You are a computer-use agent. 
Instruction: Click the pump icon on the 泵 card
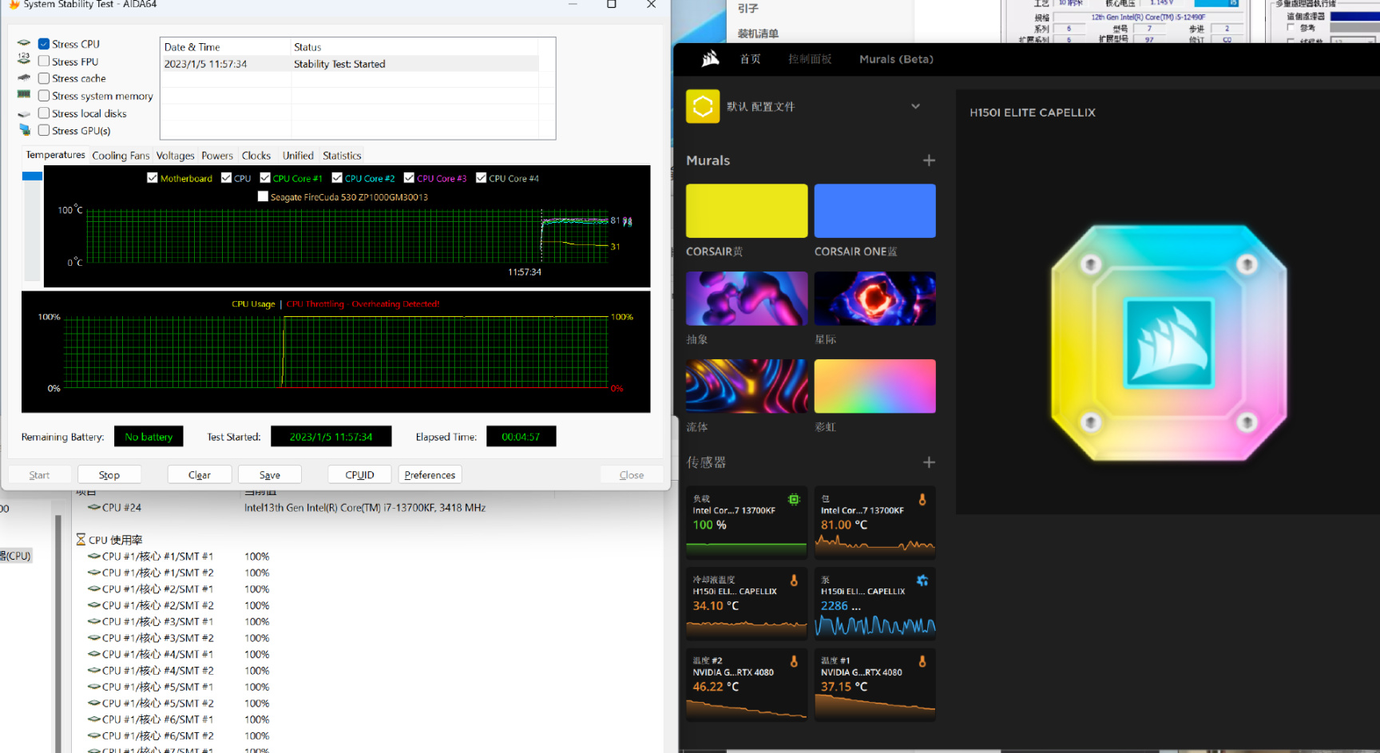[922, 581]
